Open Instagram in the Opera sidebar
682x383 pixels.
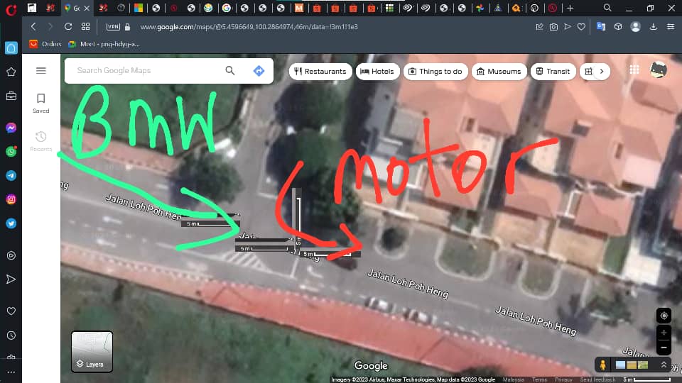(x=11, y=199)
